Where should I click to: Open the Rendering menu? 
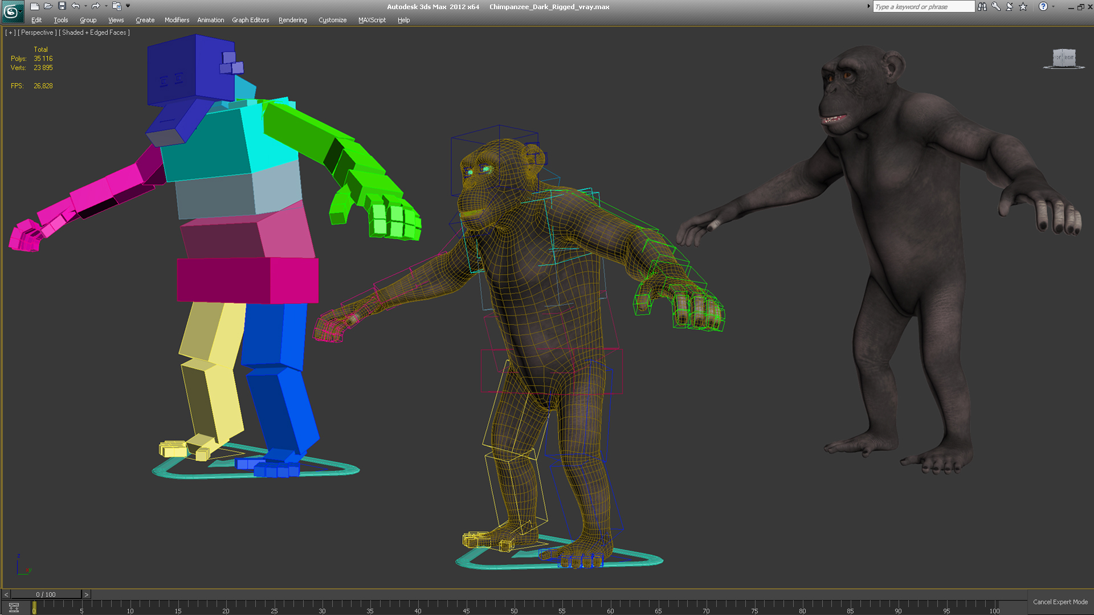coord(293,20)
